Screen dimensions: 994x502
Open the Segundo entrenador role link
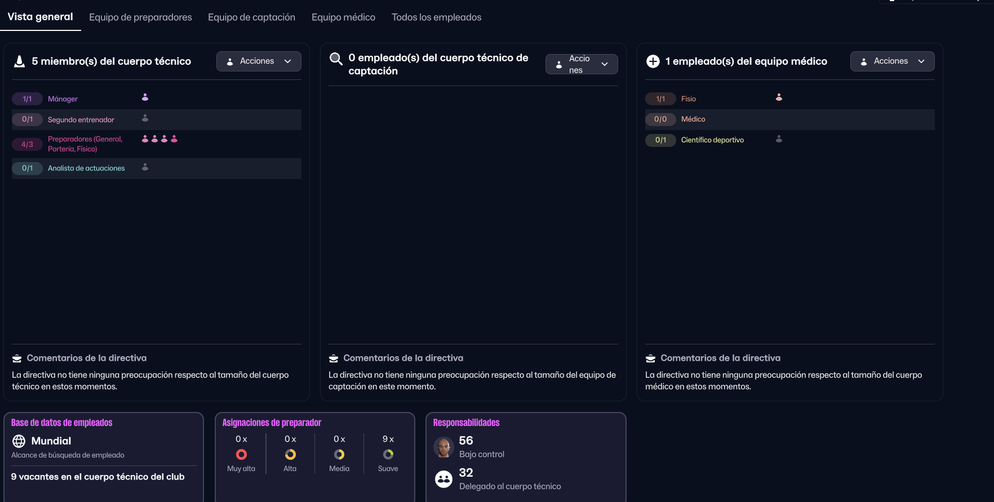coord(81,120)
